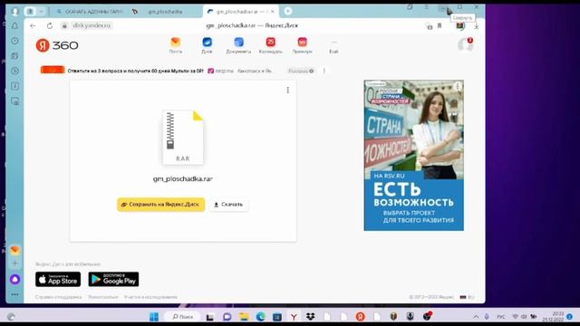Open the Диск service icon
This screenshot has height=326, width=580.
pos(207,45)
